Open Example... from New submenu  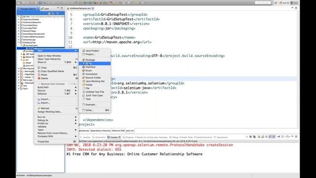94,105
